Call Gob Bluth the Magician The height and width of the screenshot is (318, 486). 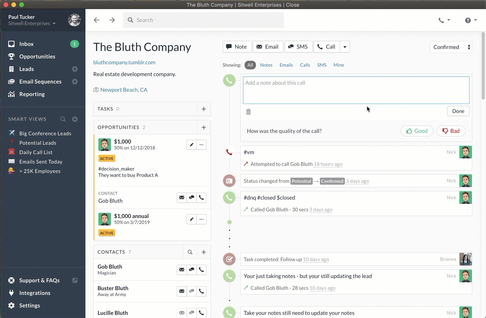click(201, 270)
